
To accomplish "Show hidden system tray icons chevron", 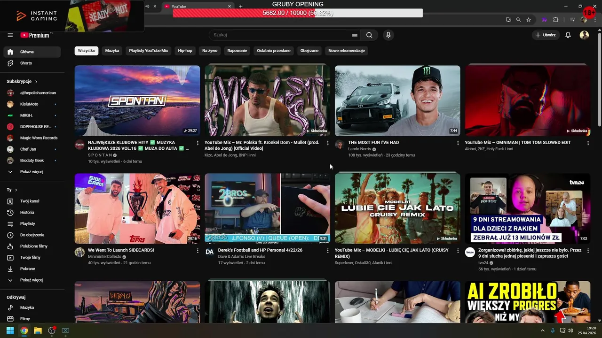I will point(542,330).
